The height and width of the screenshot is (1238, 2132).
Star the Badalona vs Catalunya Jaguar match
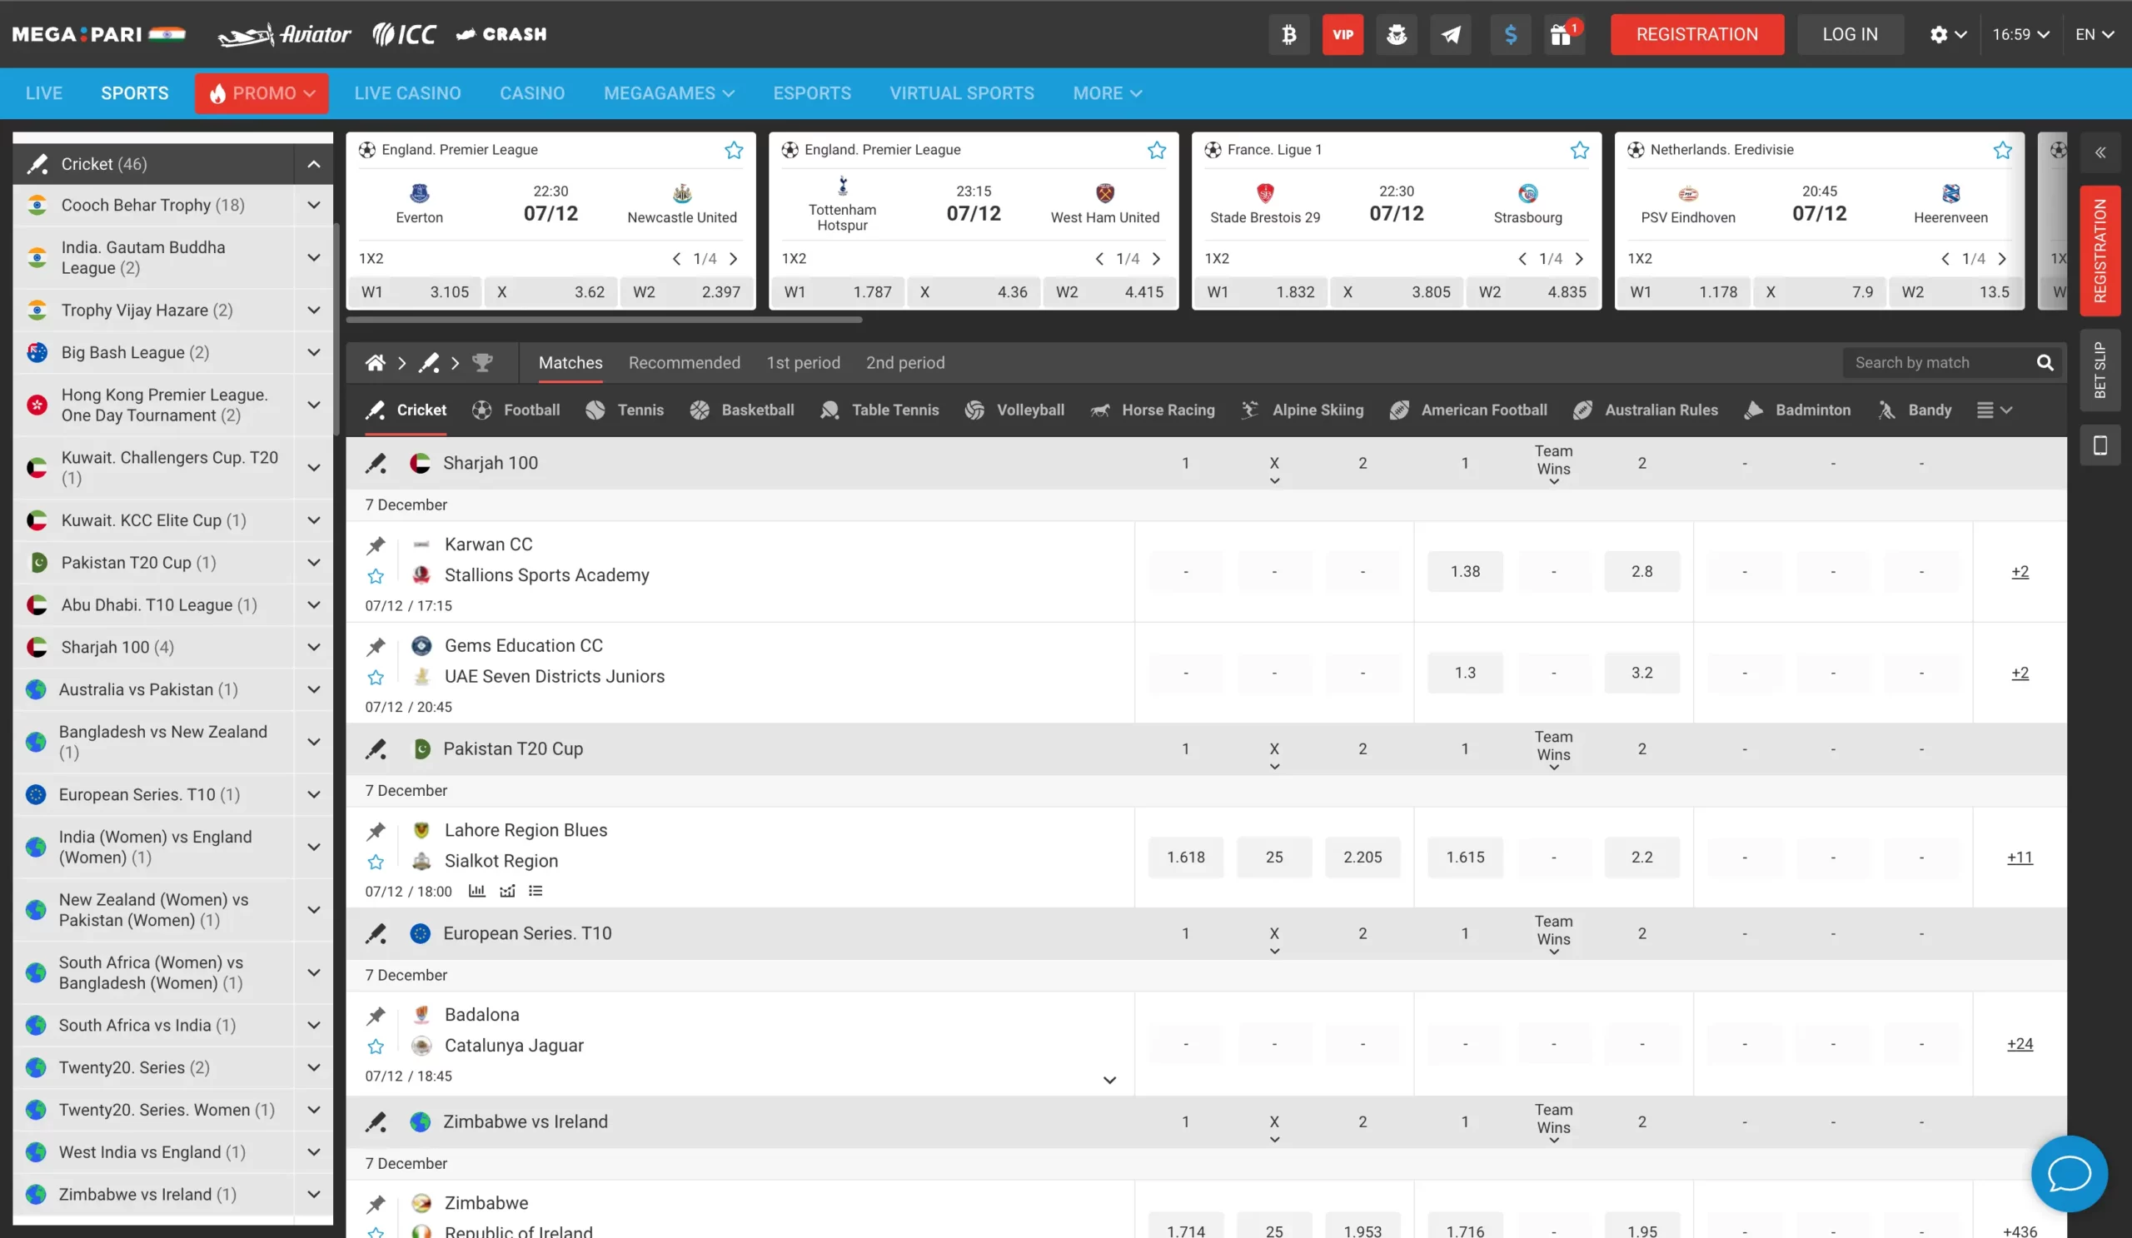(376, 1047)
